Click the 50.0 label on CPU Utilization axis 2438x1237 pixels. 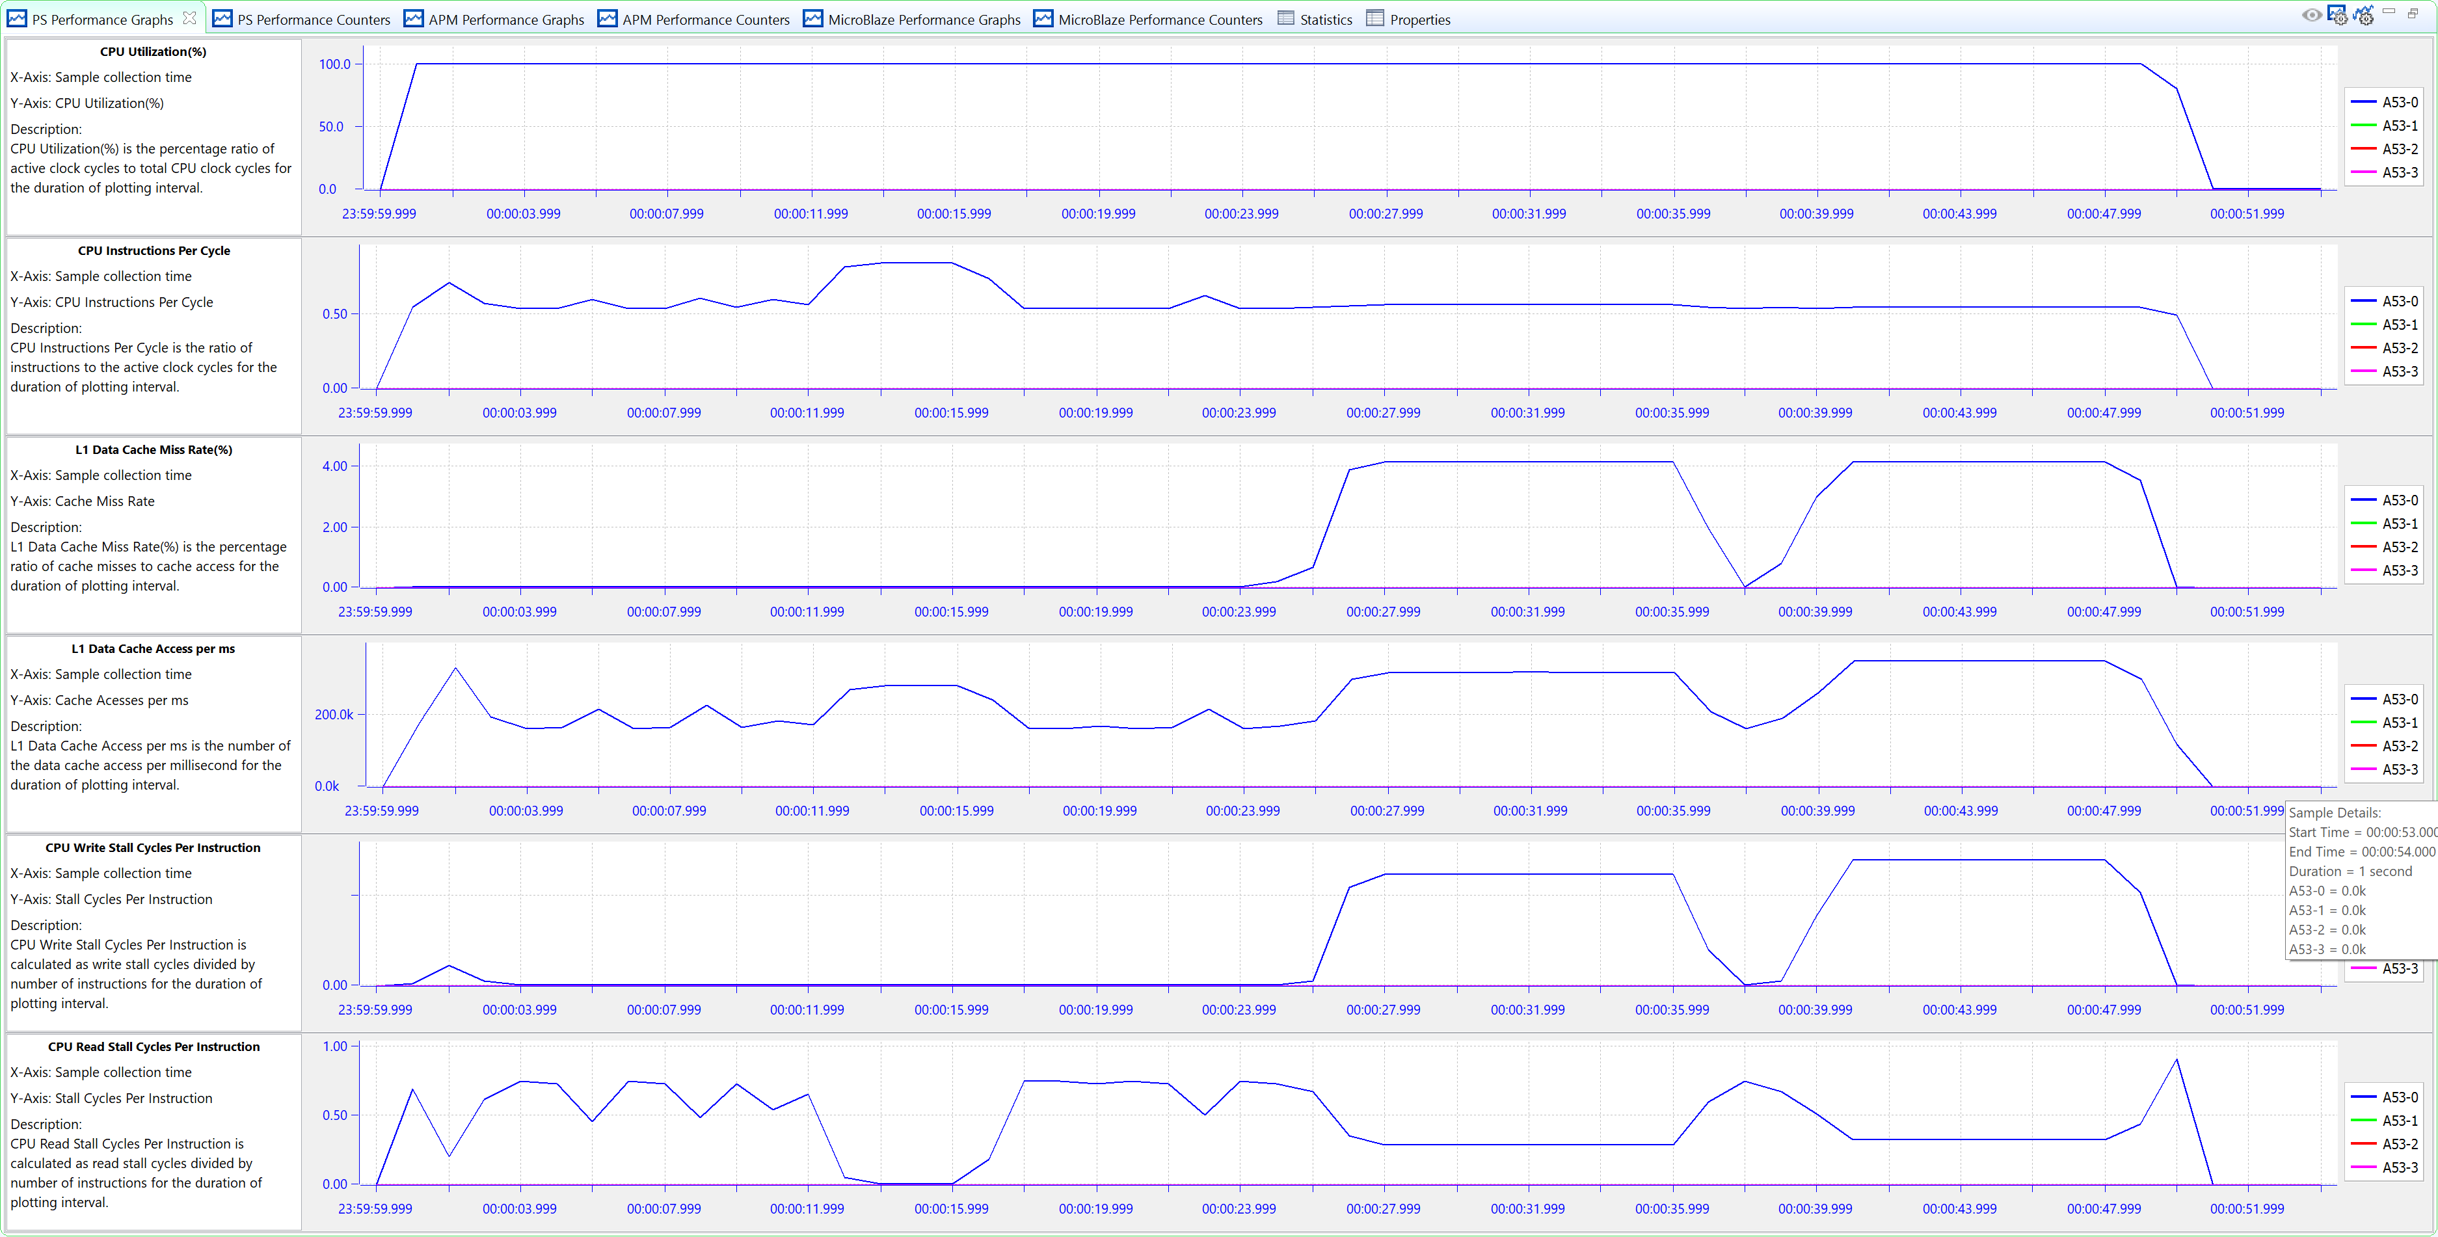point(331,127)
